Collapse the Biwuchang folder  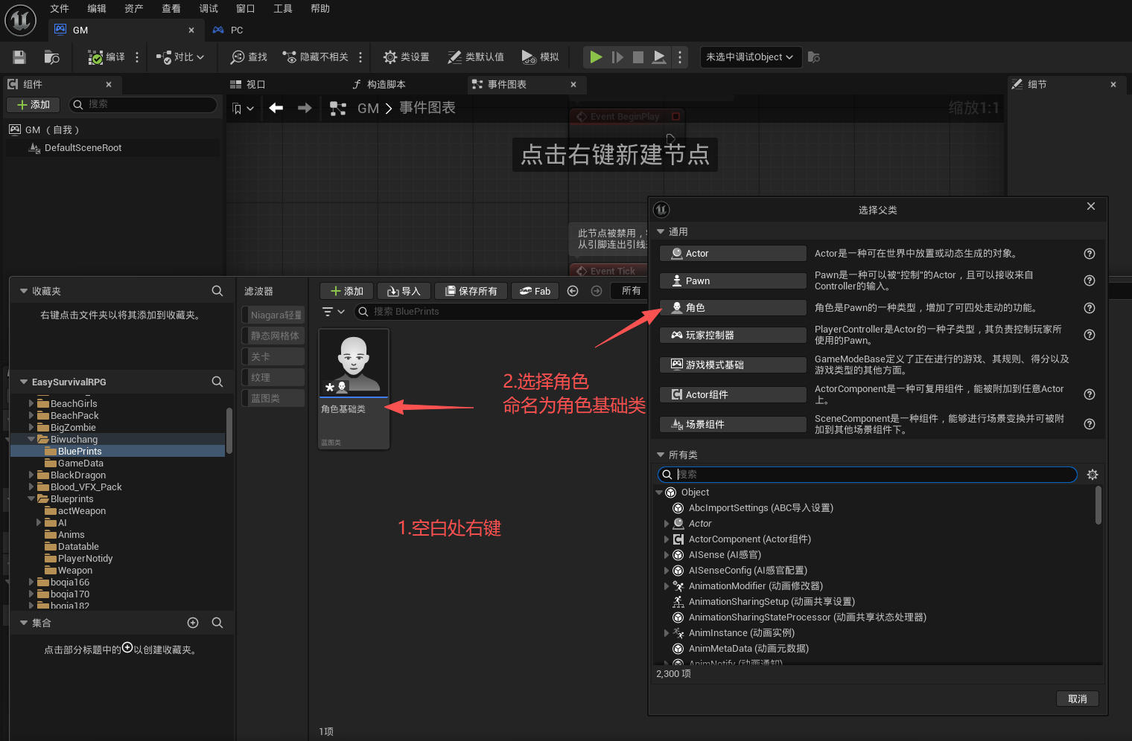31,440
